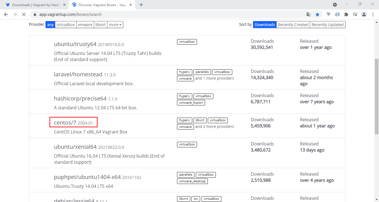Select the 'any' provider filter
379x202 pixels.
point(50,25)
